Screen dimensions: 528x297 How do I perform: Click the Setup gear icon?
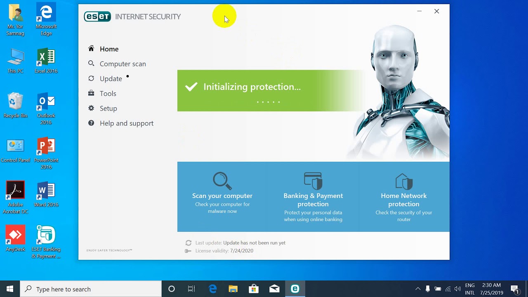(x=91, y=108)
